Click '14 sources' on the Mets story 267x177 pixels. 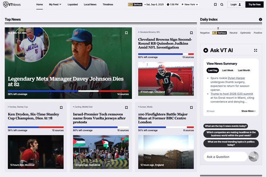(123, 94)
